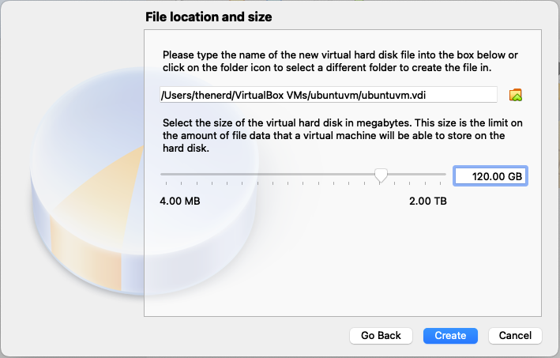This screenshot has height=358, width=560.
Task: Click the slider's far right maximum end
Action: (x=445, y=175)
